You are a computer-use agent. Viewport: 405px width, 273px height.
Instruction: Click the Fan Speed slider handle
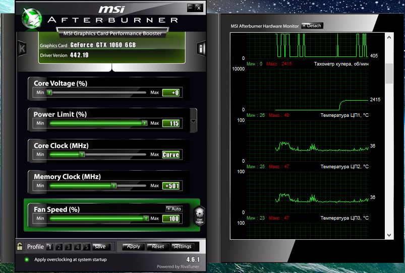pos(146,218)
